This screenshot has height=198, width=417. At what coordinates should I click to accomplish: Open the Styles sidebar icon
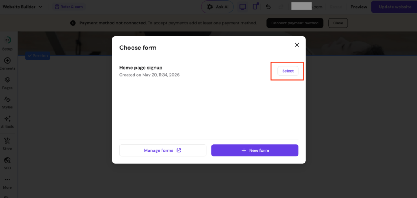tap(7, 99)
